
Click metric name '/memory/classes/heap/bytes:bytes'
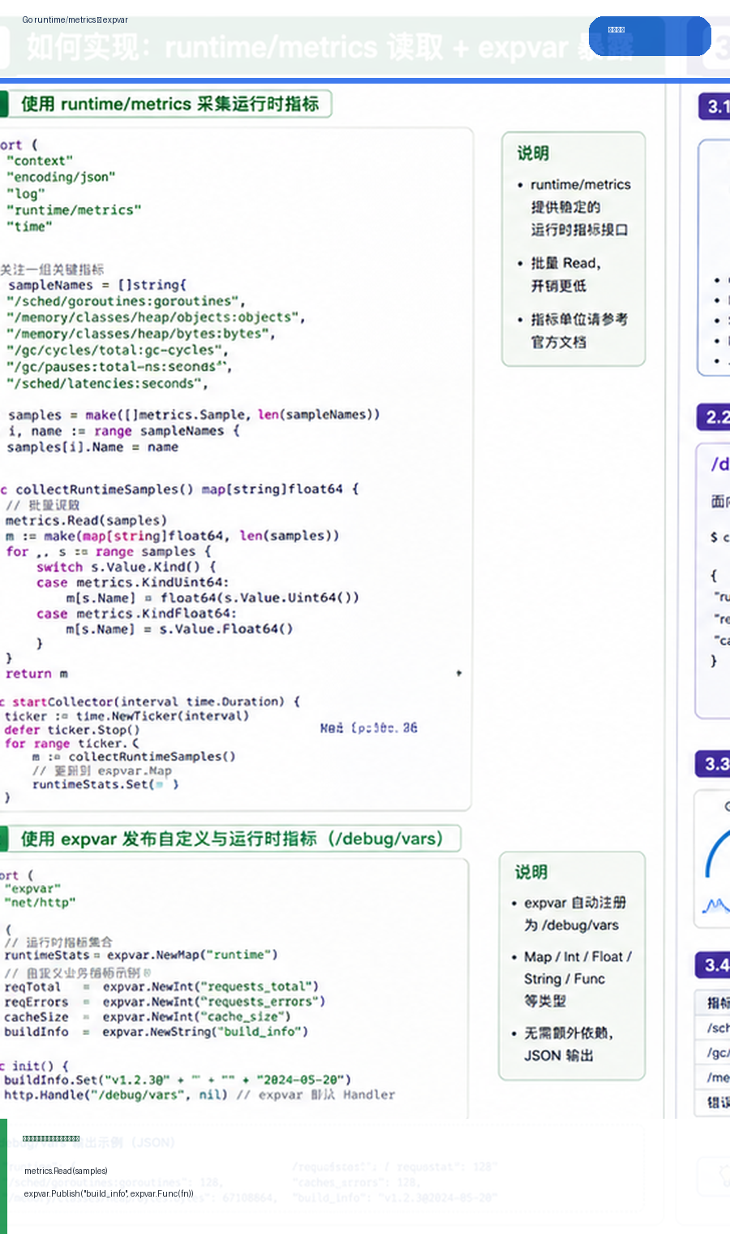(x=141, y=334)
